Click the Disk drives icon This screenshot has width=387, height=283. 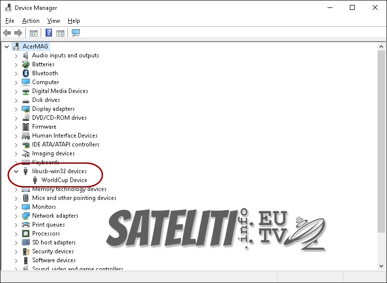click(26, 100)
